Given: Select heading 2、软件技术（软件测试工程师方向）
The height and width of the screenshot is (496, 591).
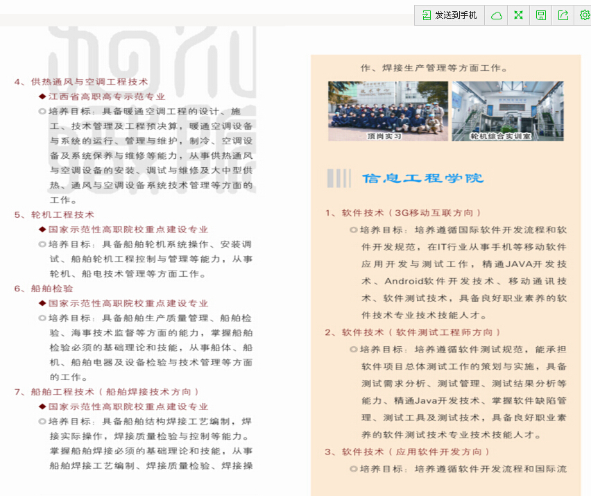Looking at the screenshot, I should click(413, 332).
